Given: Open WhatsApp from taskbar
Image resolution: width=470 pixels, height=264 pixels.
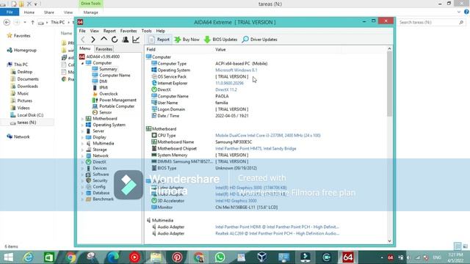Looking at the screenshot, I should coord(220,257).
